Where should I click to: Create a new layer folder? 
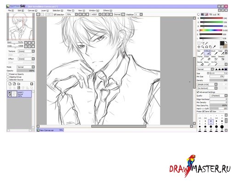coord(19,84)
